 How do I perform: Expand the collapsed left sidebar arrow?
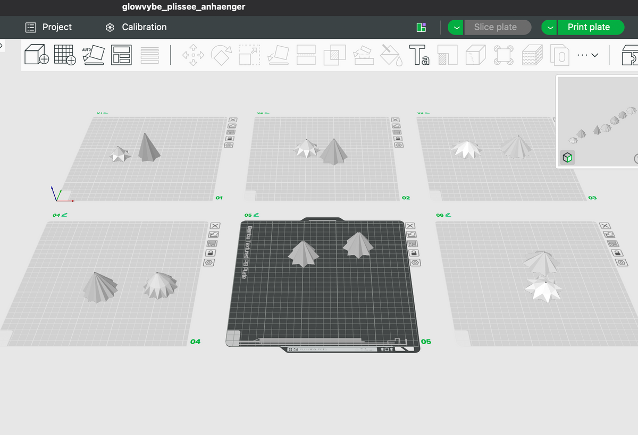2,45
